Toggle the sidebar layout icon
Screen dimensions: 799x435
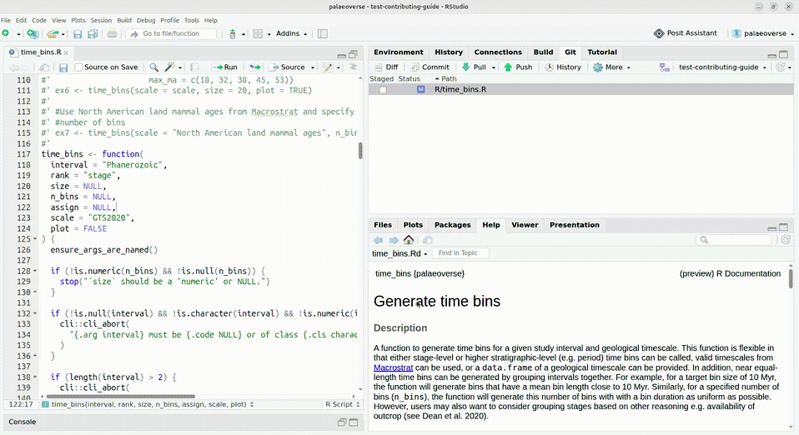(323, 33)
